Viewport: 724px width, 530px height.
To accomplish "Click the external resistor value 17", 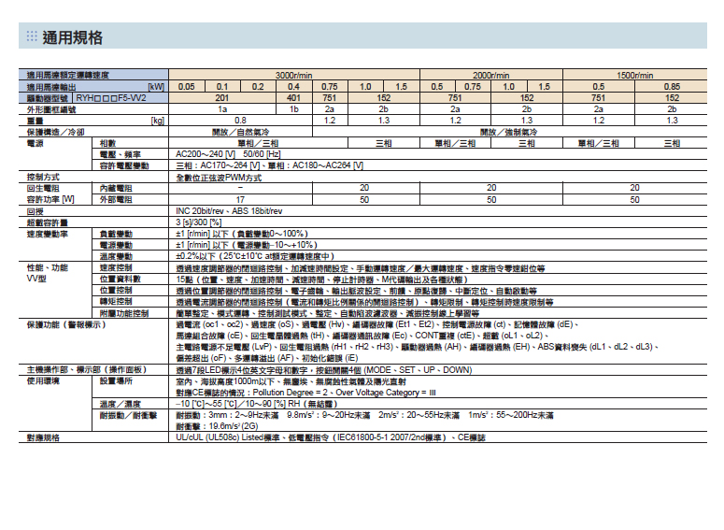I will click(240, 199).
